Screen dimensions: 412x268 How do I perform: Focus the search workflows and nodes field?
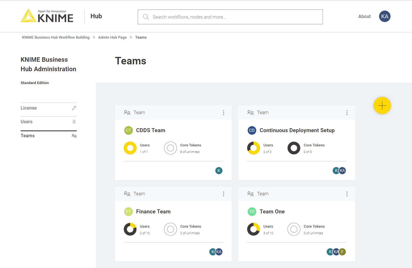230,17
